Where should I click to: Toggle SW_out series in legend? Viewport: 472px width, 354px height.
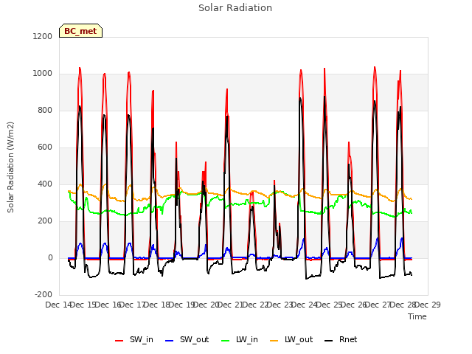(187, 339)
